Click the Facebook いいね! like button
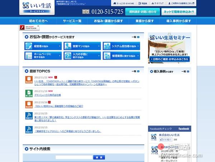This screenshot has width=215, height=162. coord(166,139)
